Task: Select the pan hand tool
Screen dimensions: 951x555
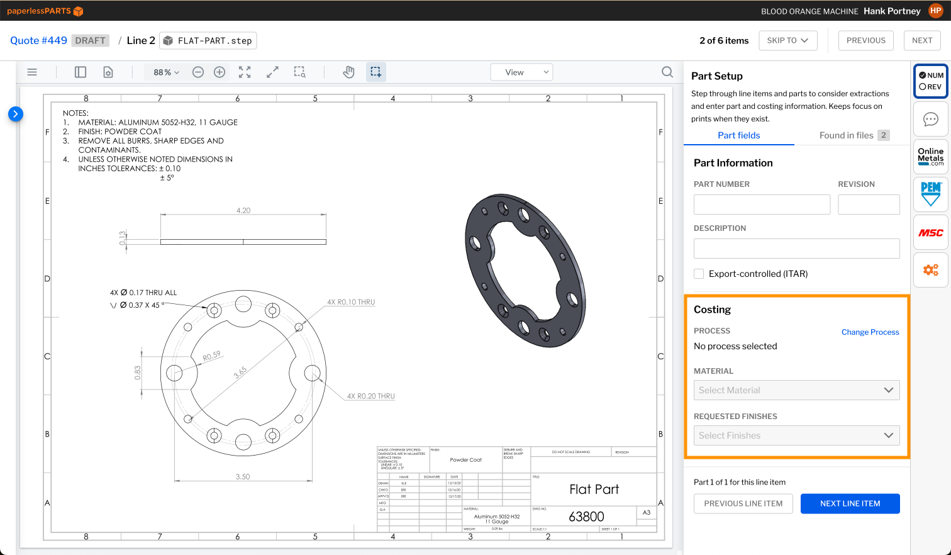Action: 348,72
